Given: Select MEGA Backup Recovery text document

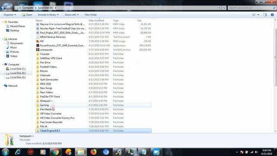Looking at the screenshot, I should click(x=53, y=37).
